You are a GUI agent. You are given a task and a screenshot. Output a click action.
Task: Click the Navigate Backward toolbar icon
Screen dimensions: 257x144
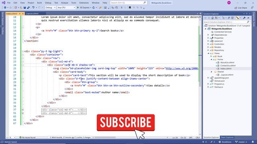pos(5,8)
